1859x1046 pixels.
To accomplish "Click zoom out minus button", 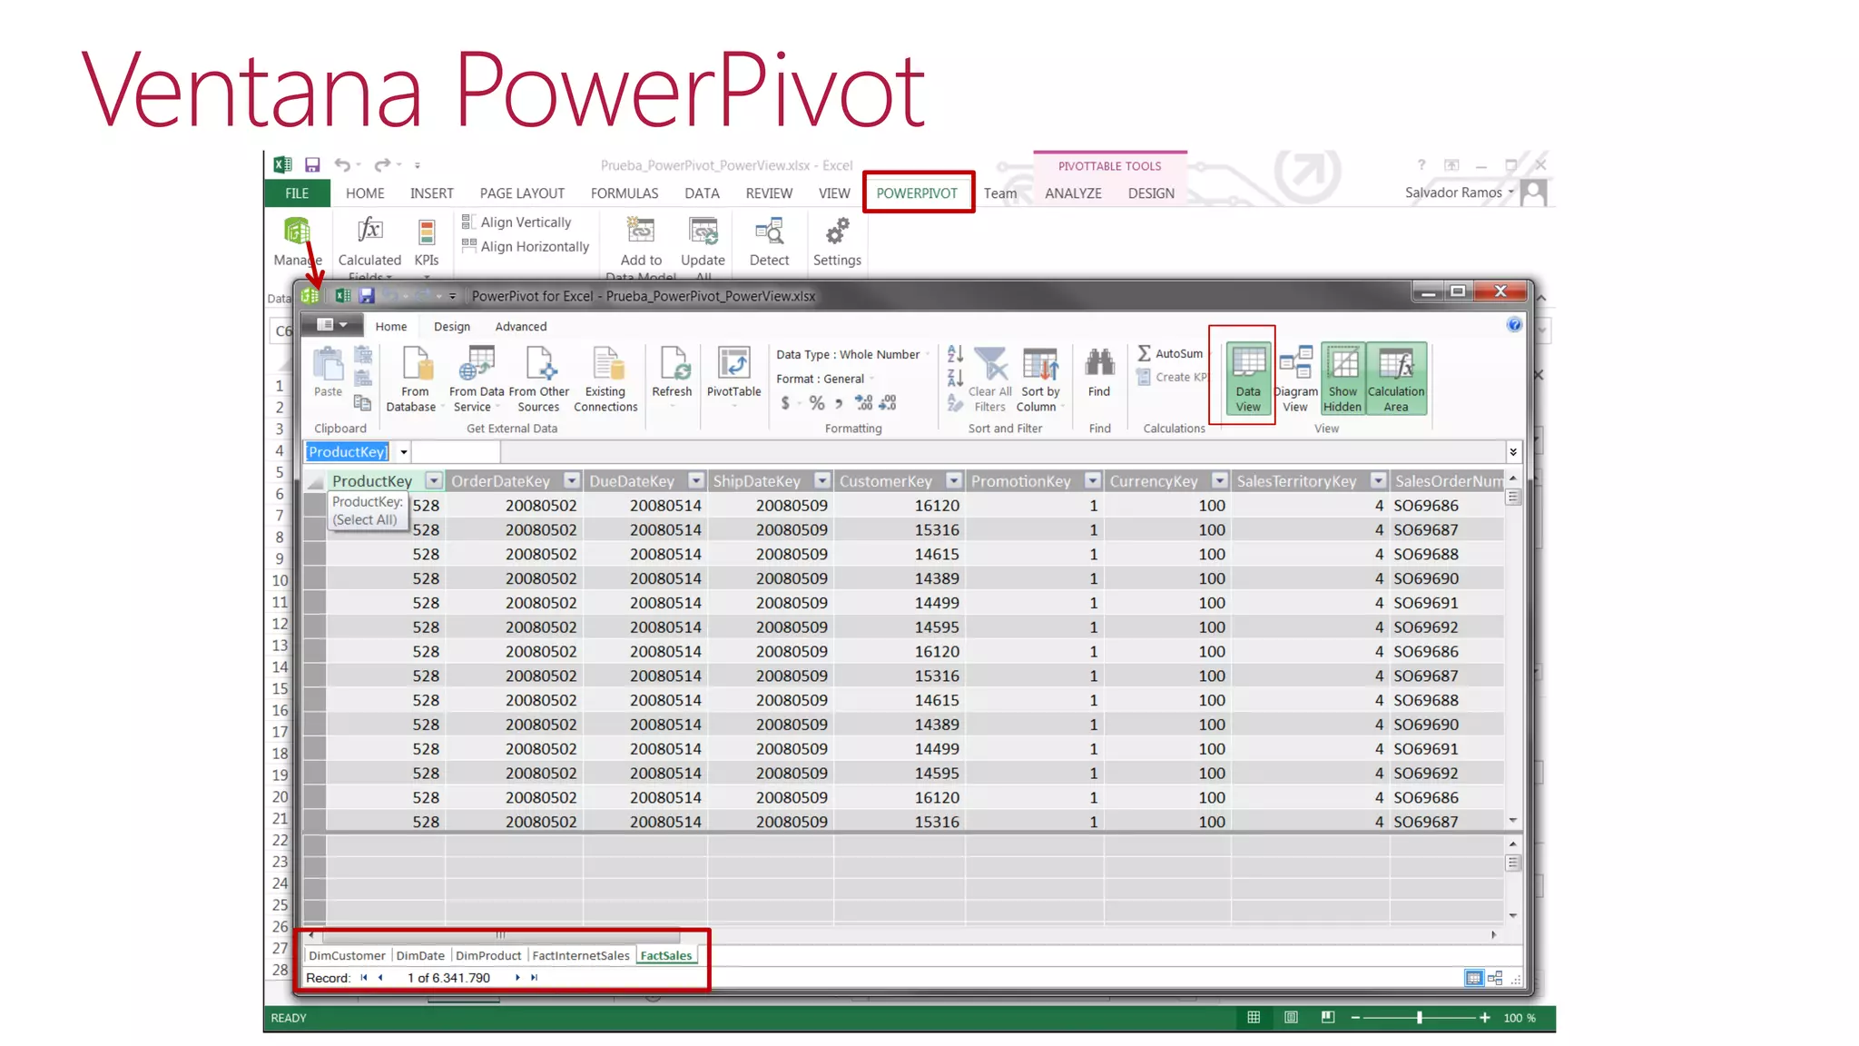I will tap(1355, 1018).
